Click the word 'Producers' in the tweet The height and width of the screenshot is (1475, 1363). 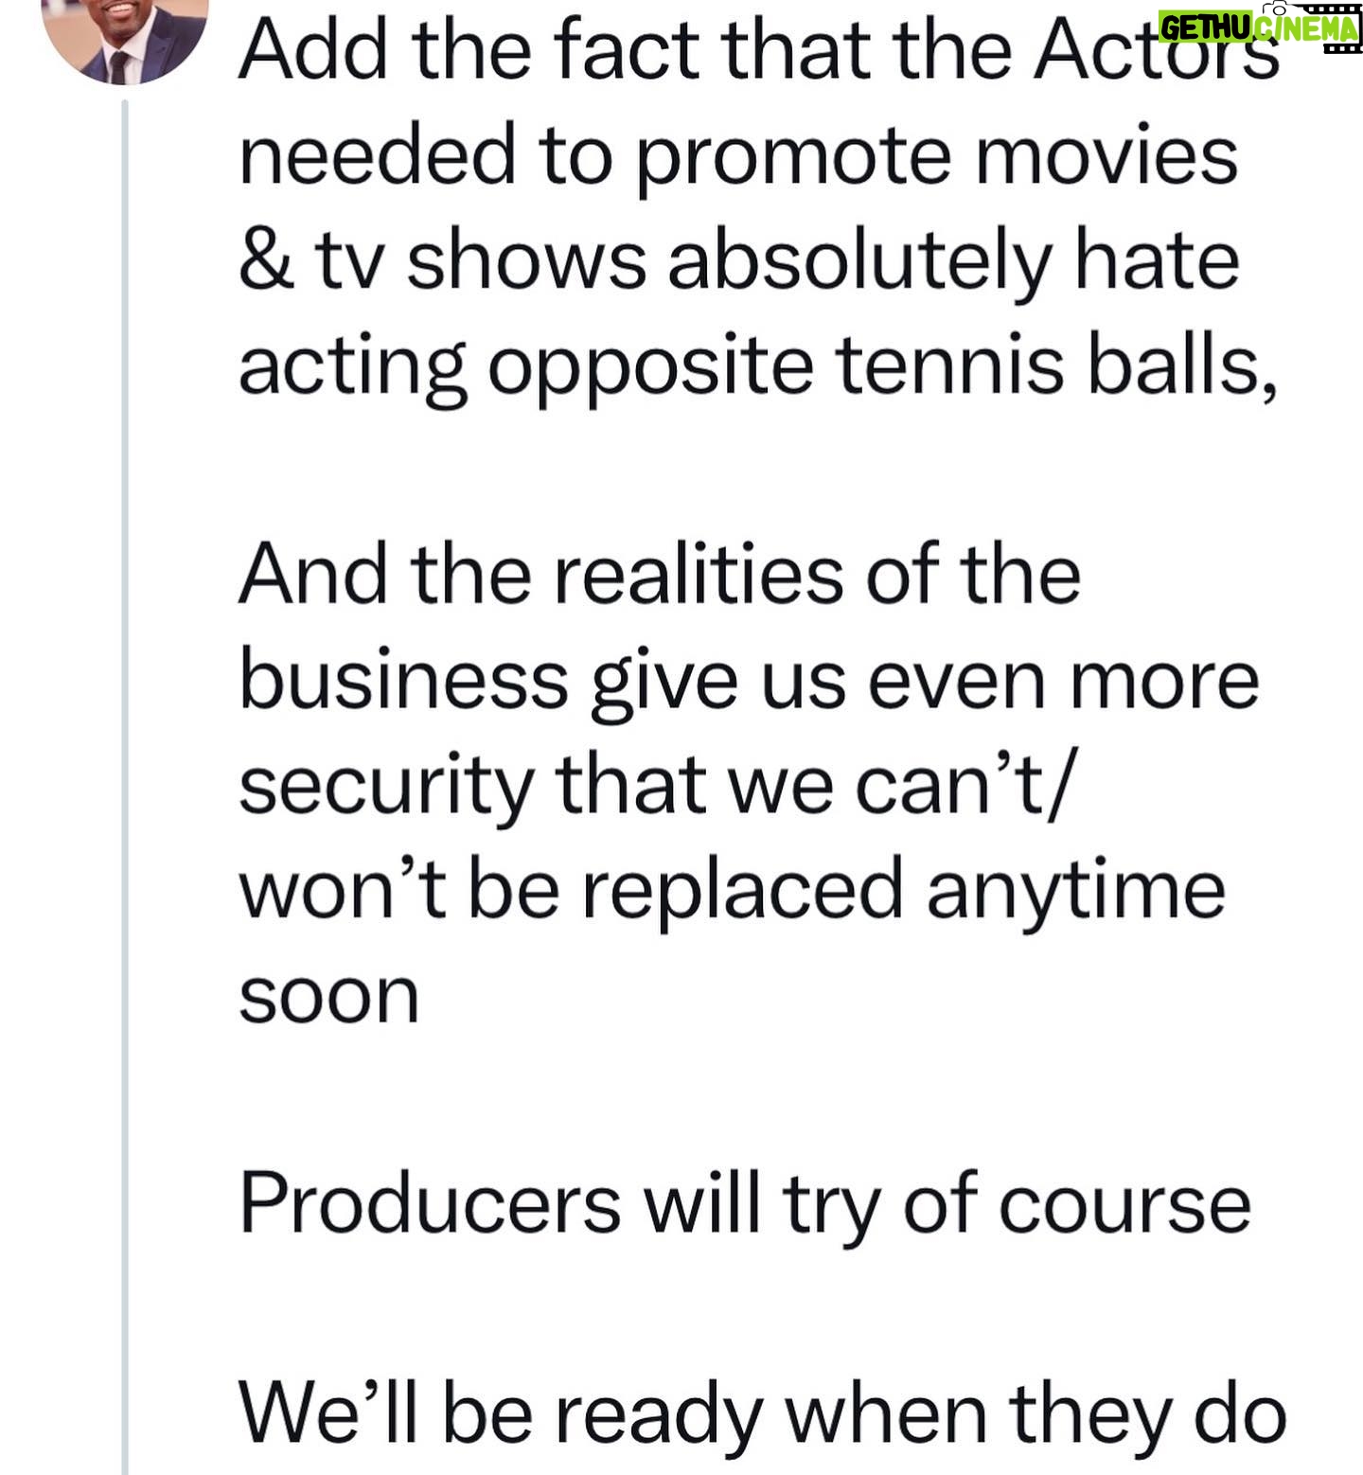[431, 1203]
